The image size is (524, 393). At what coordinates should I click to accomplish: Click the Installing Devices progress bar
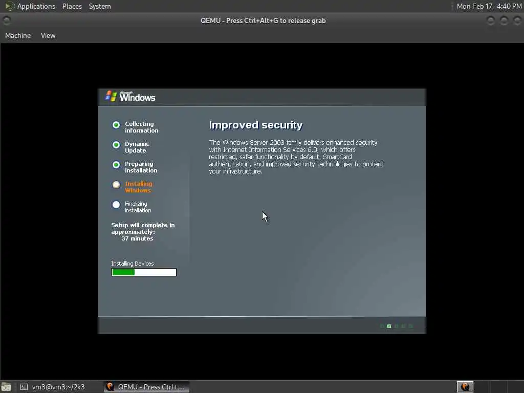(144, 272)
